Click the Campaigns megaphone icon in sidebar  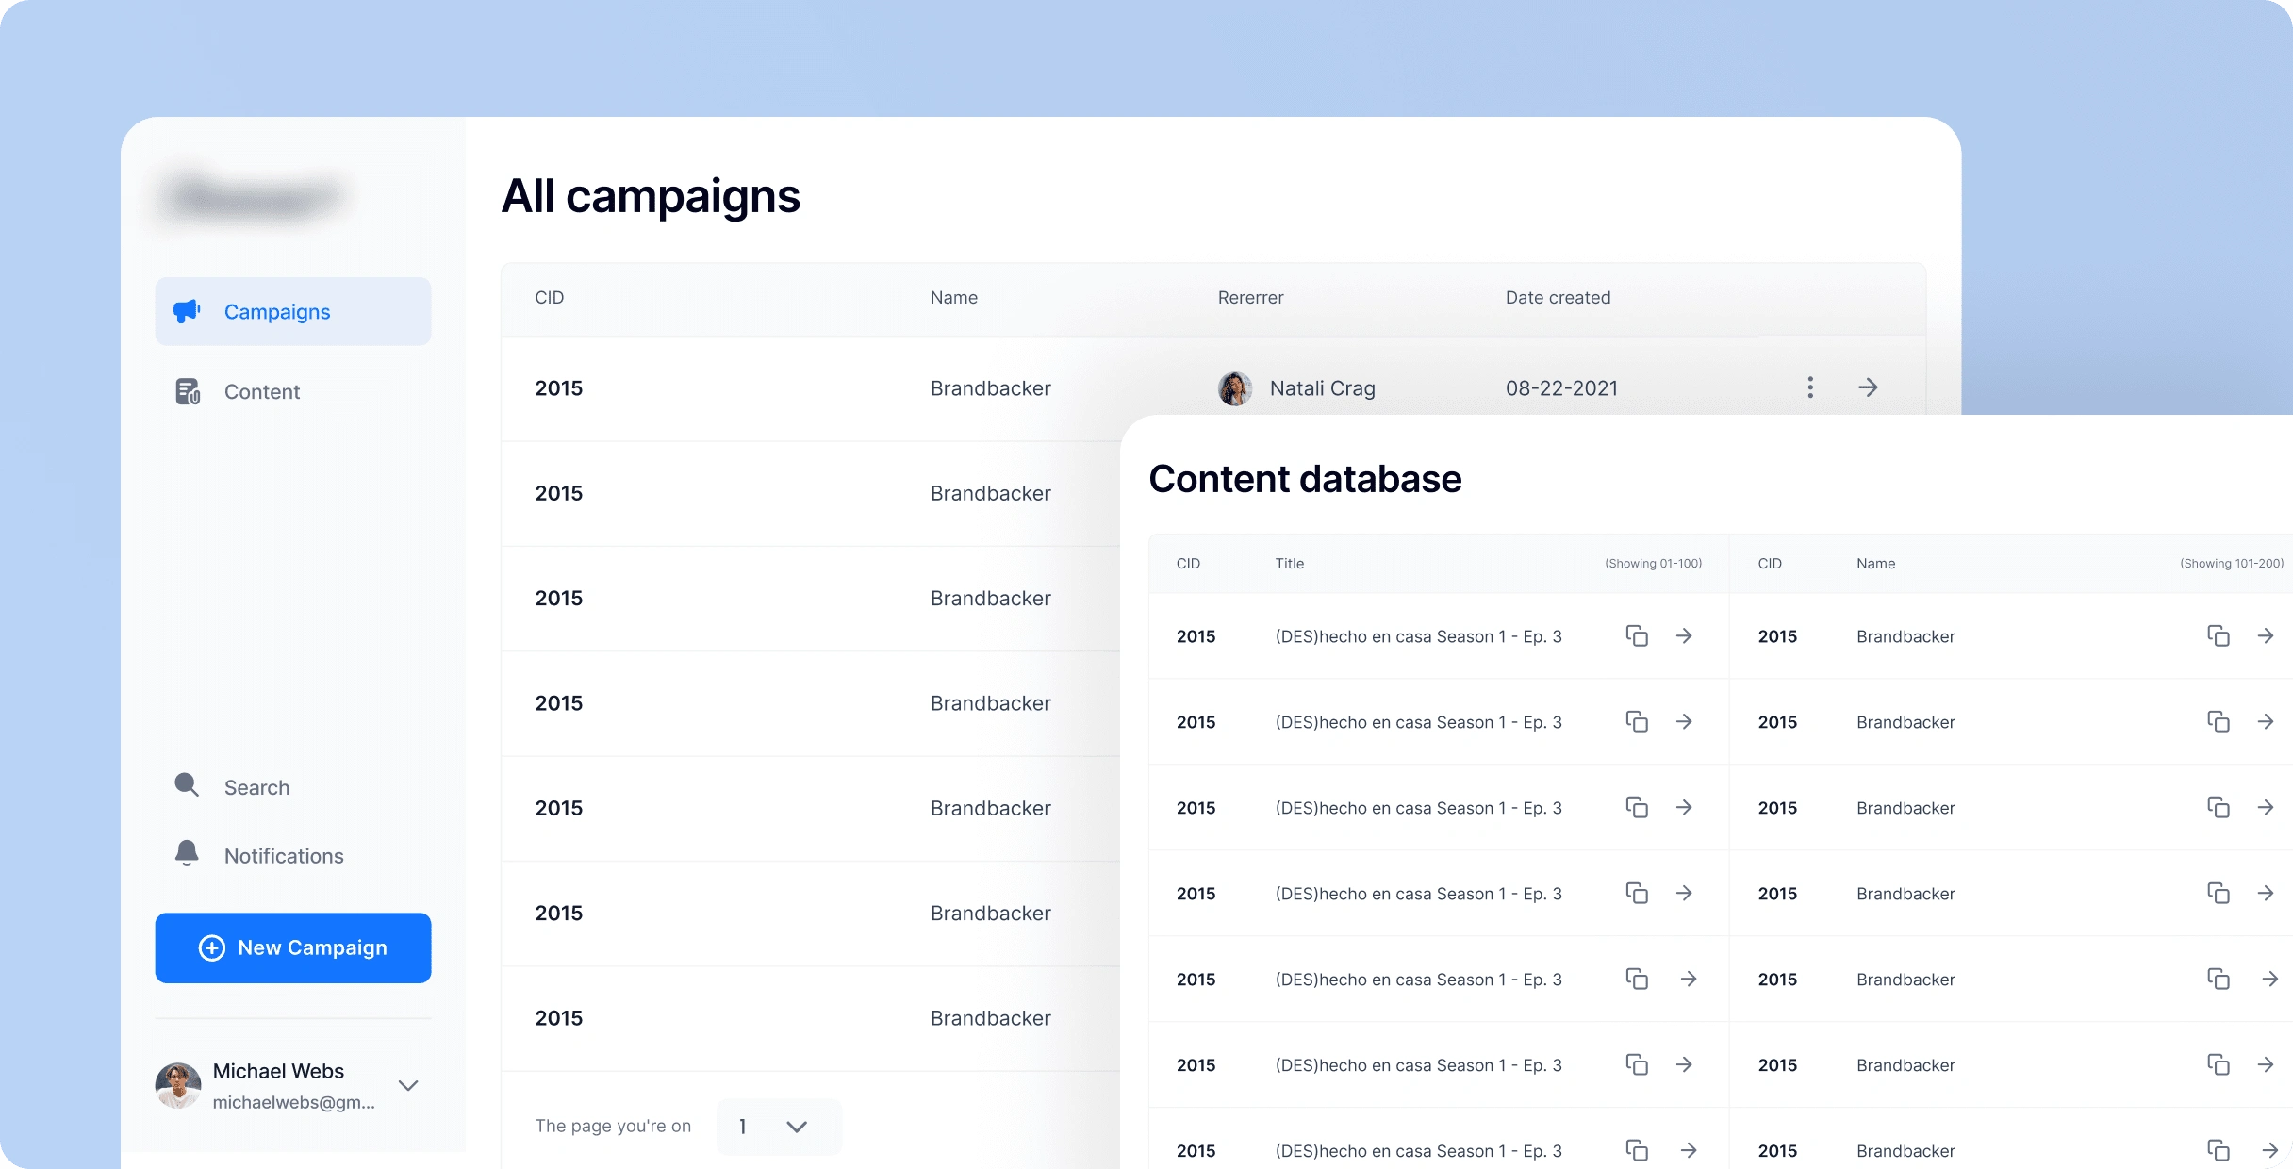click(x=187, y=311)
